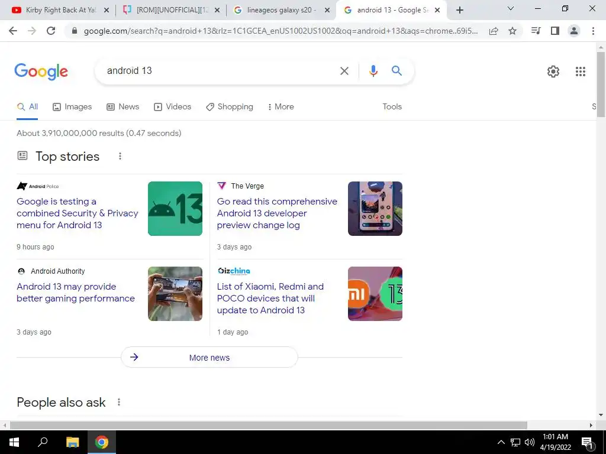The image size is (606, 454).
Task: Click the horizontal scrollbar thumb
Action: click(268, 425)
